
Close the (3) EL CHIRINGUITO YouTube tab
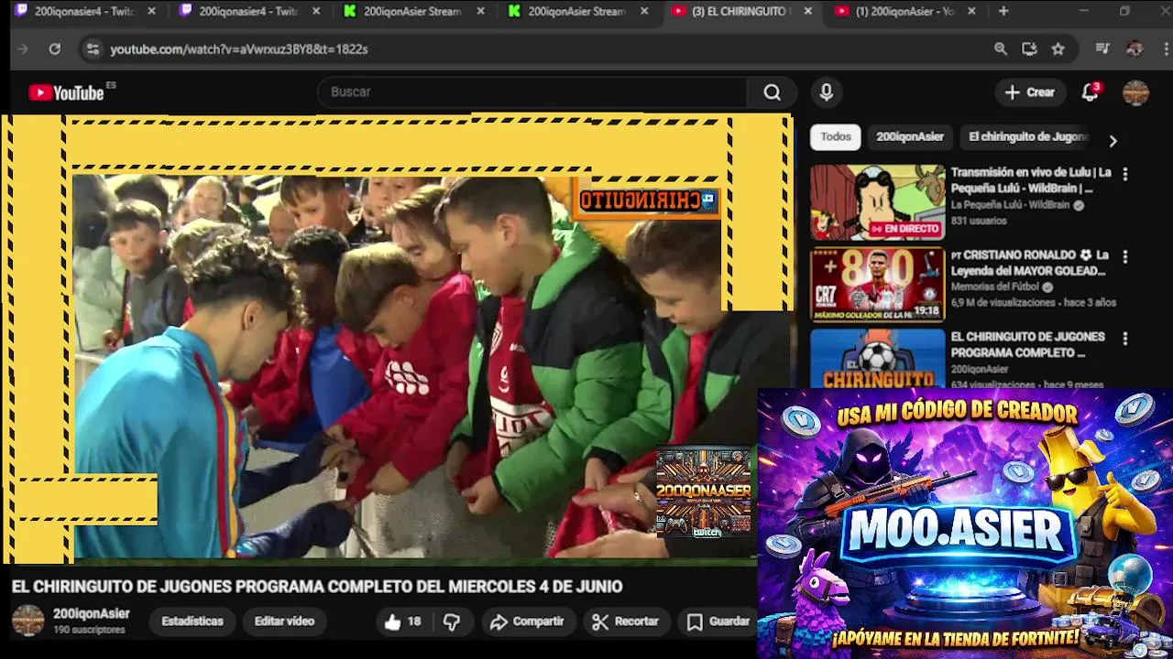tap(807, 11)
